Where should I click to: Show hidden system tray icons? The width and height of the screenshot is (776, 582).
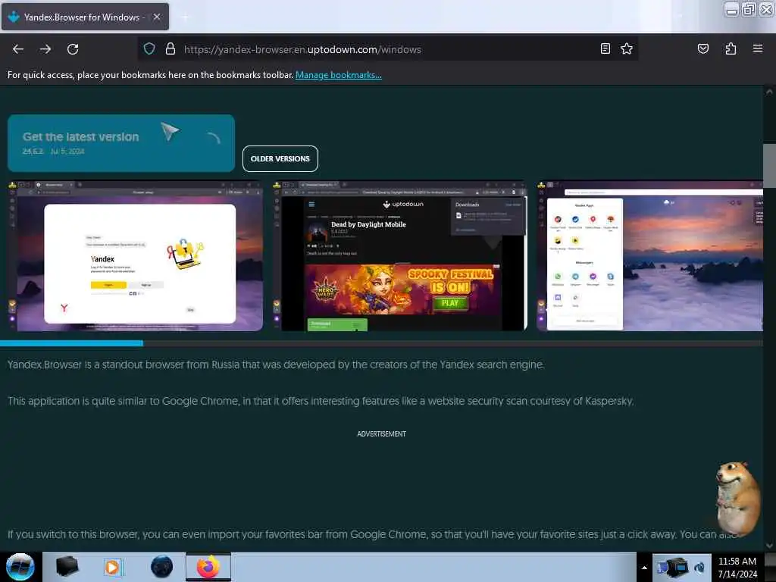(x=644, y=568)
